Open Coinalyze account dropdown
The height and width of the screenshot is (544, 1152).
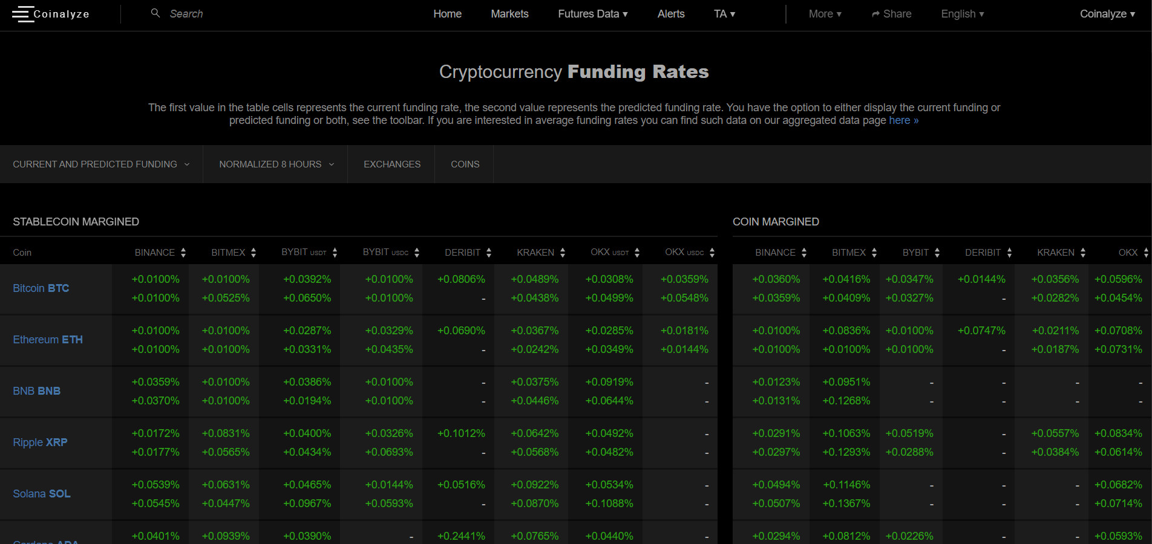pos(1108,14)
